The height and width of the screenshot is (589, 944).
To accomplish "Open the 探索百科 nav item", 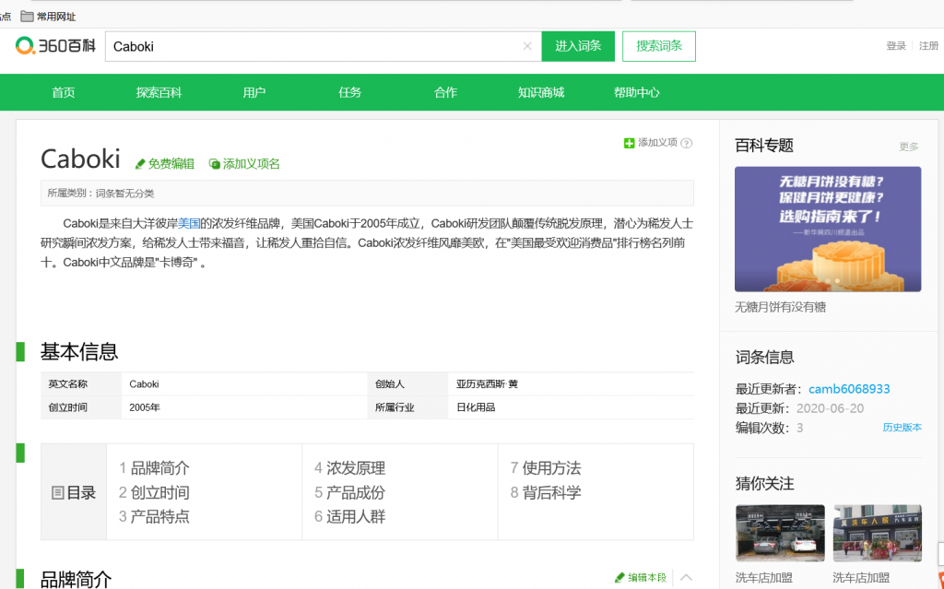I will pyautogui.click(x=159, y=92).
